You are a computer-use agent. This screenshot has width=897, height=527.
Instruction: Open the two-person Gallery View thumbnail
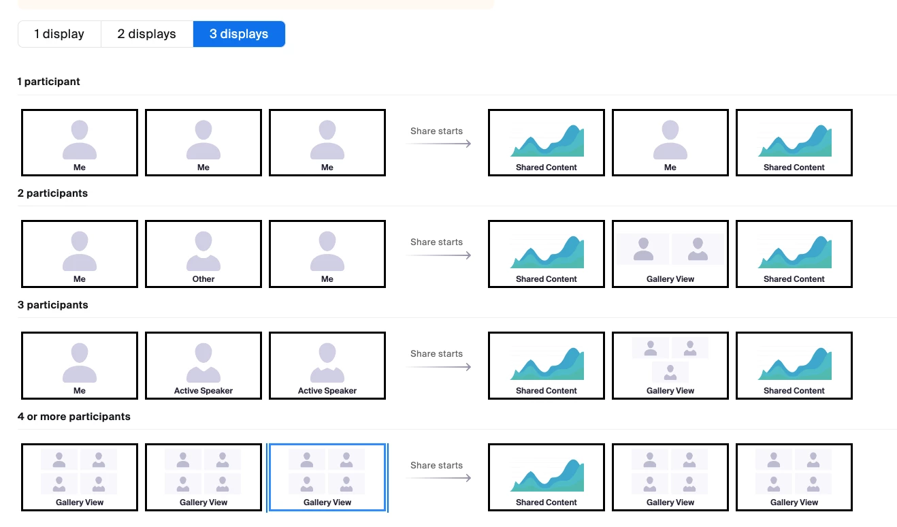pyautogui.click(x=670, y=254)
